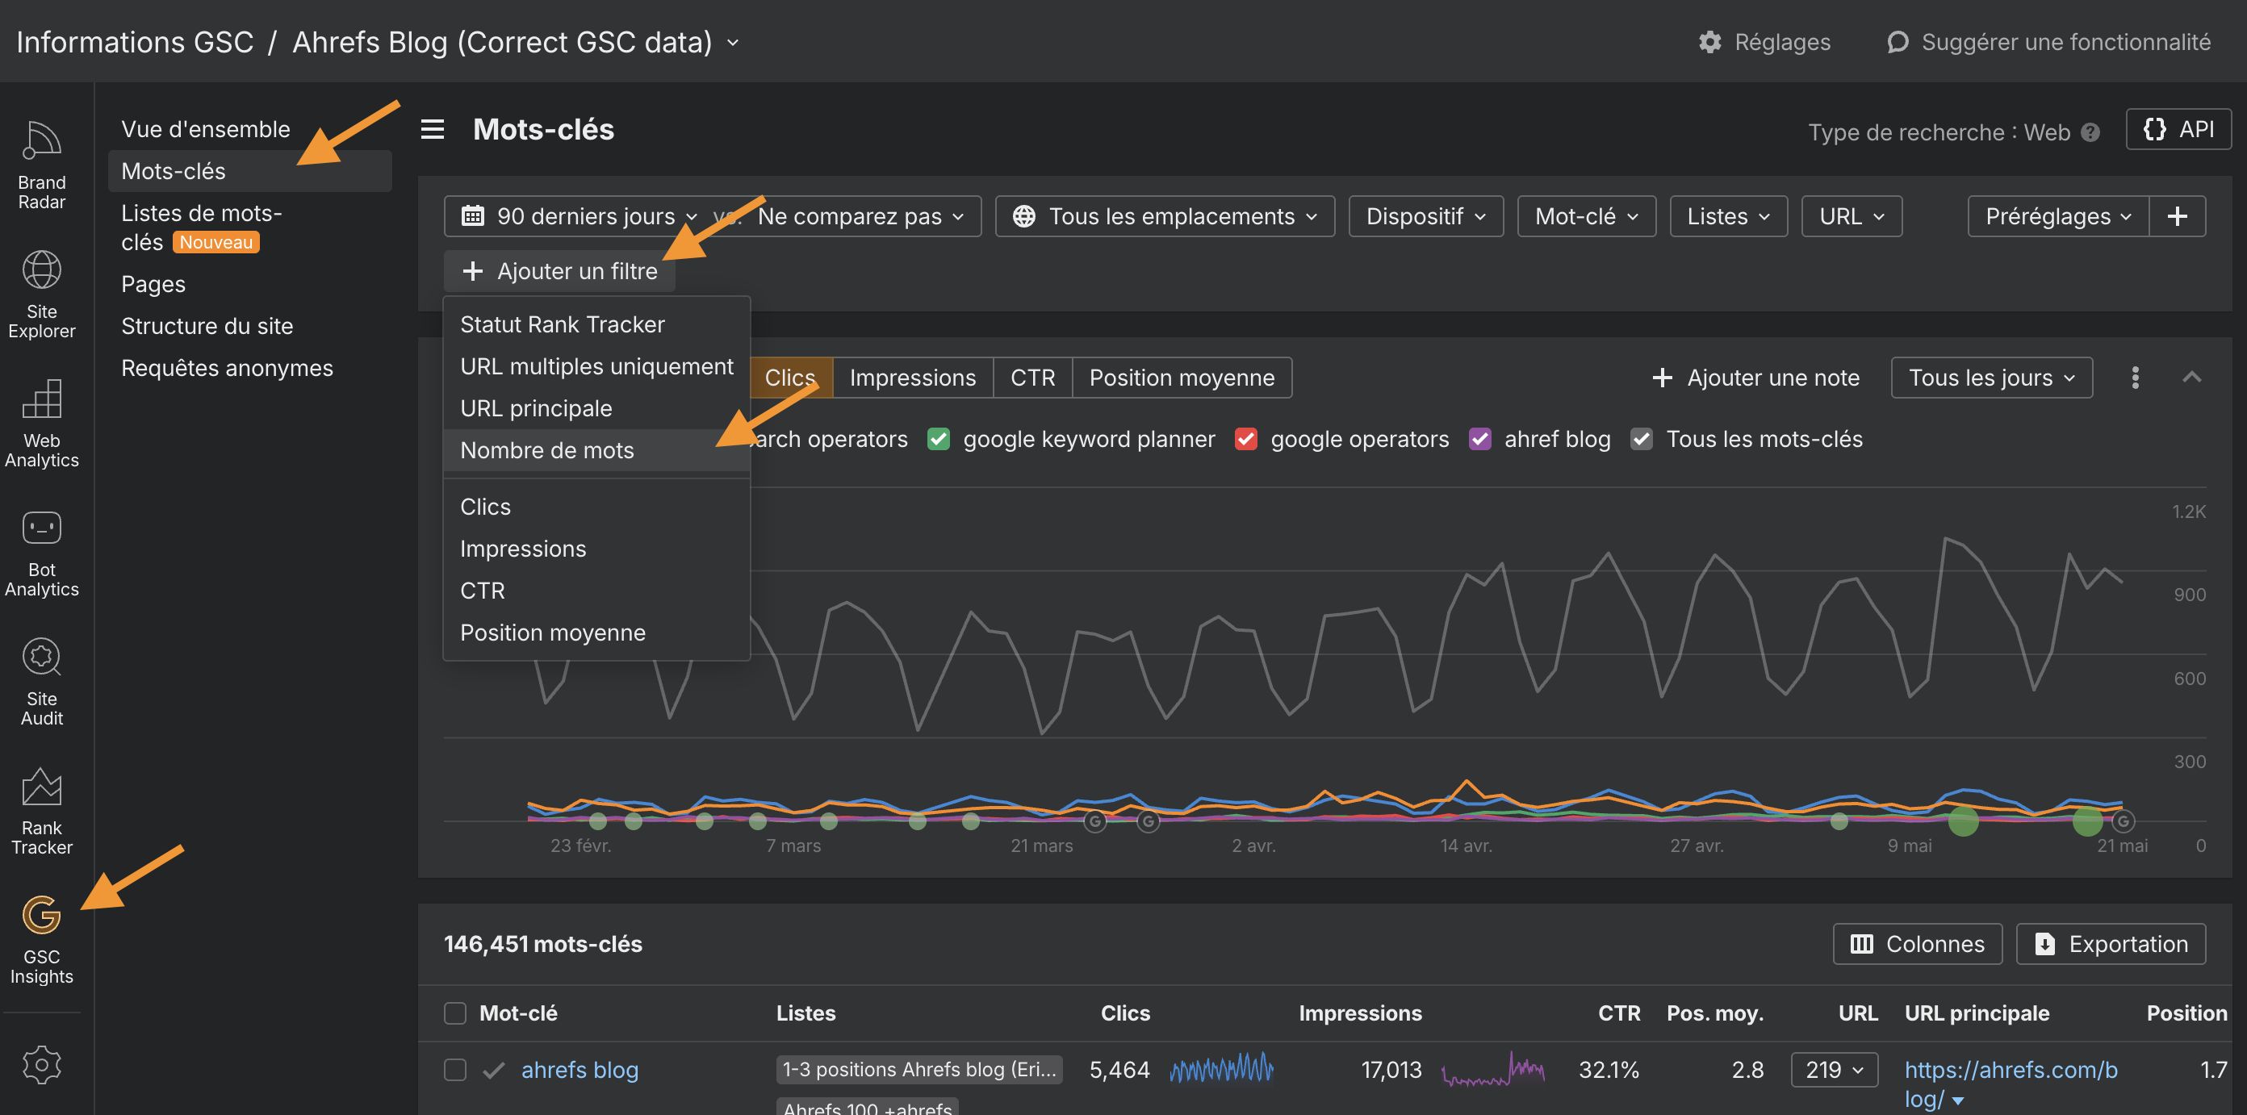Open Dispositif filter dropdown
The image size is (2247, 1115).
pyautogui.click(x=1426, y=216)
